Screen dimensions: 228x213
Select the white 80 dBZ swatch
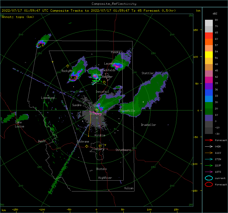click(209, 23)
